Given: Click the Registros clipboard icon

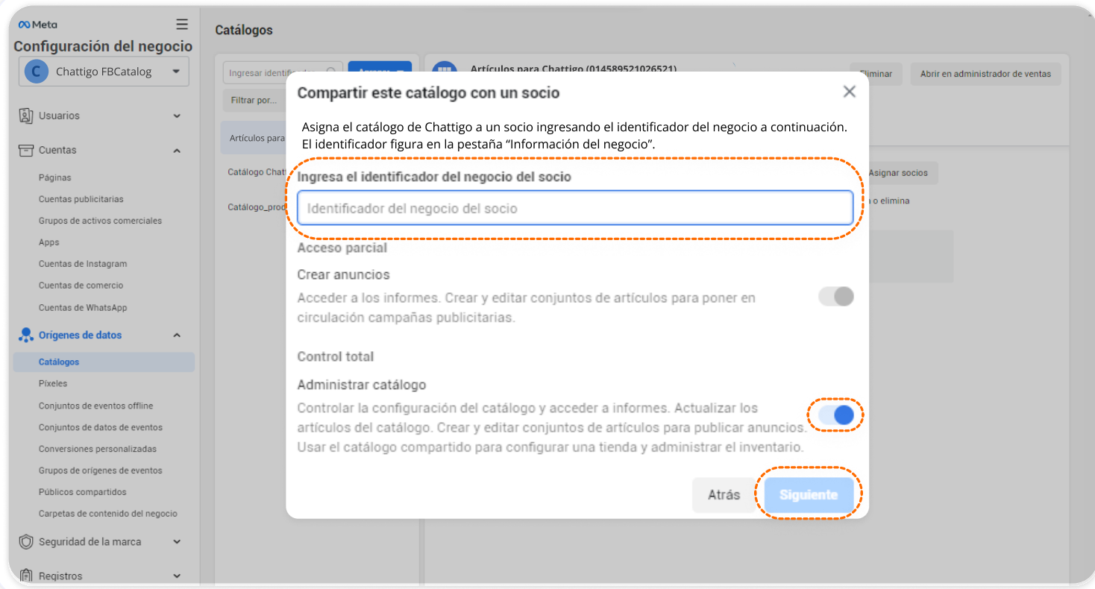Looking at the screenshot, I should pyautogui.click(x=26, y=576).
